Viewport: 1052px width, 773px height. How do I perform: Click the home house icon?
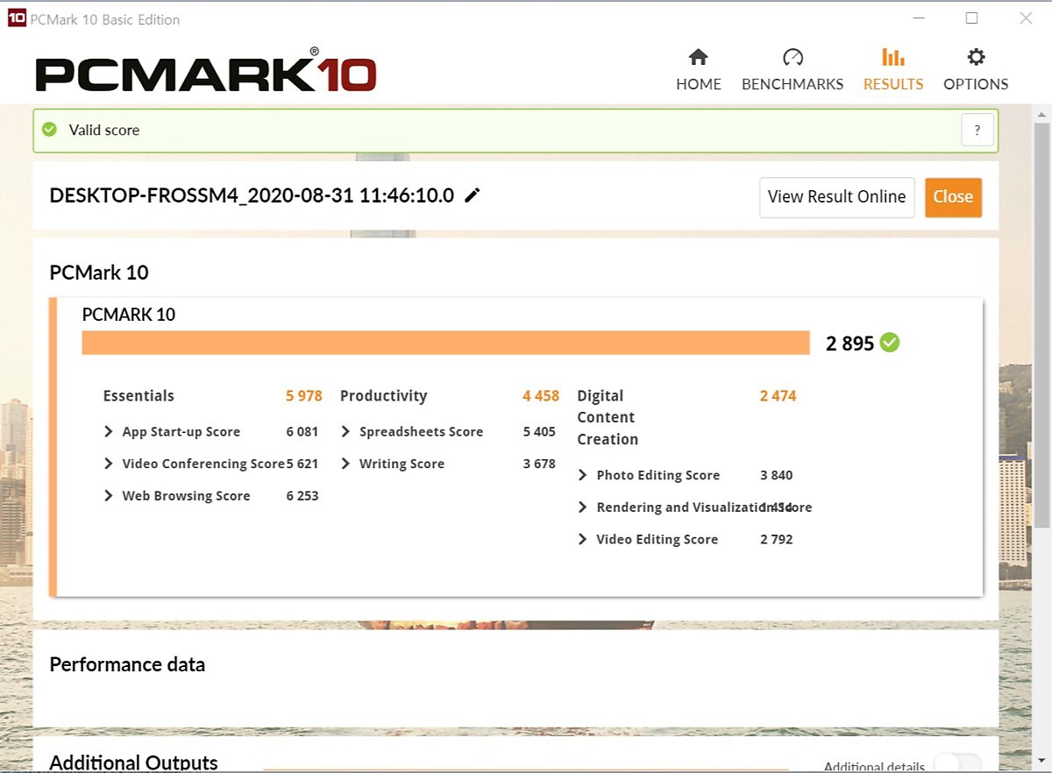click(699, 58)
